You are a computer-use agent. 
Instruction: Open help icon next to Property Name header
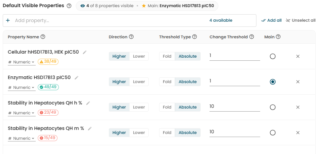coord(43,37)
